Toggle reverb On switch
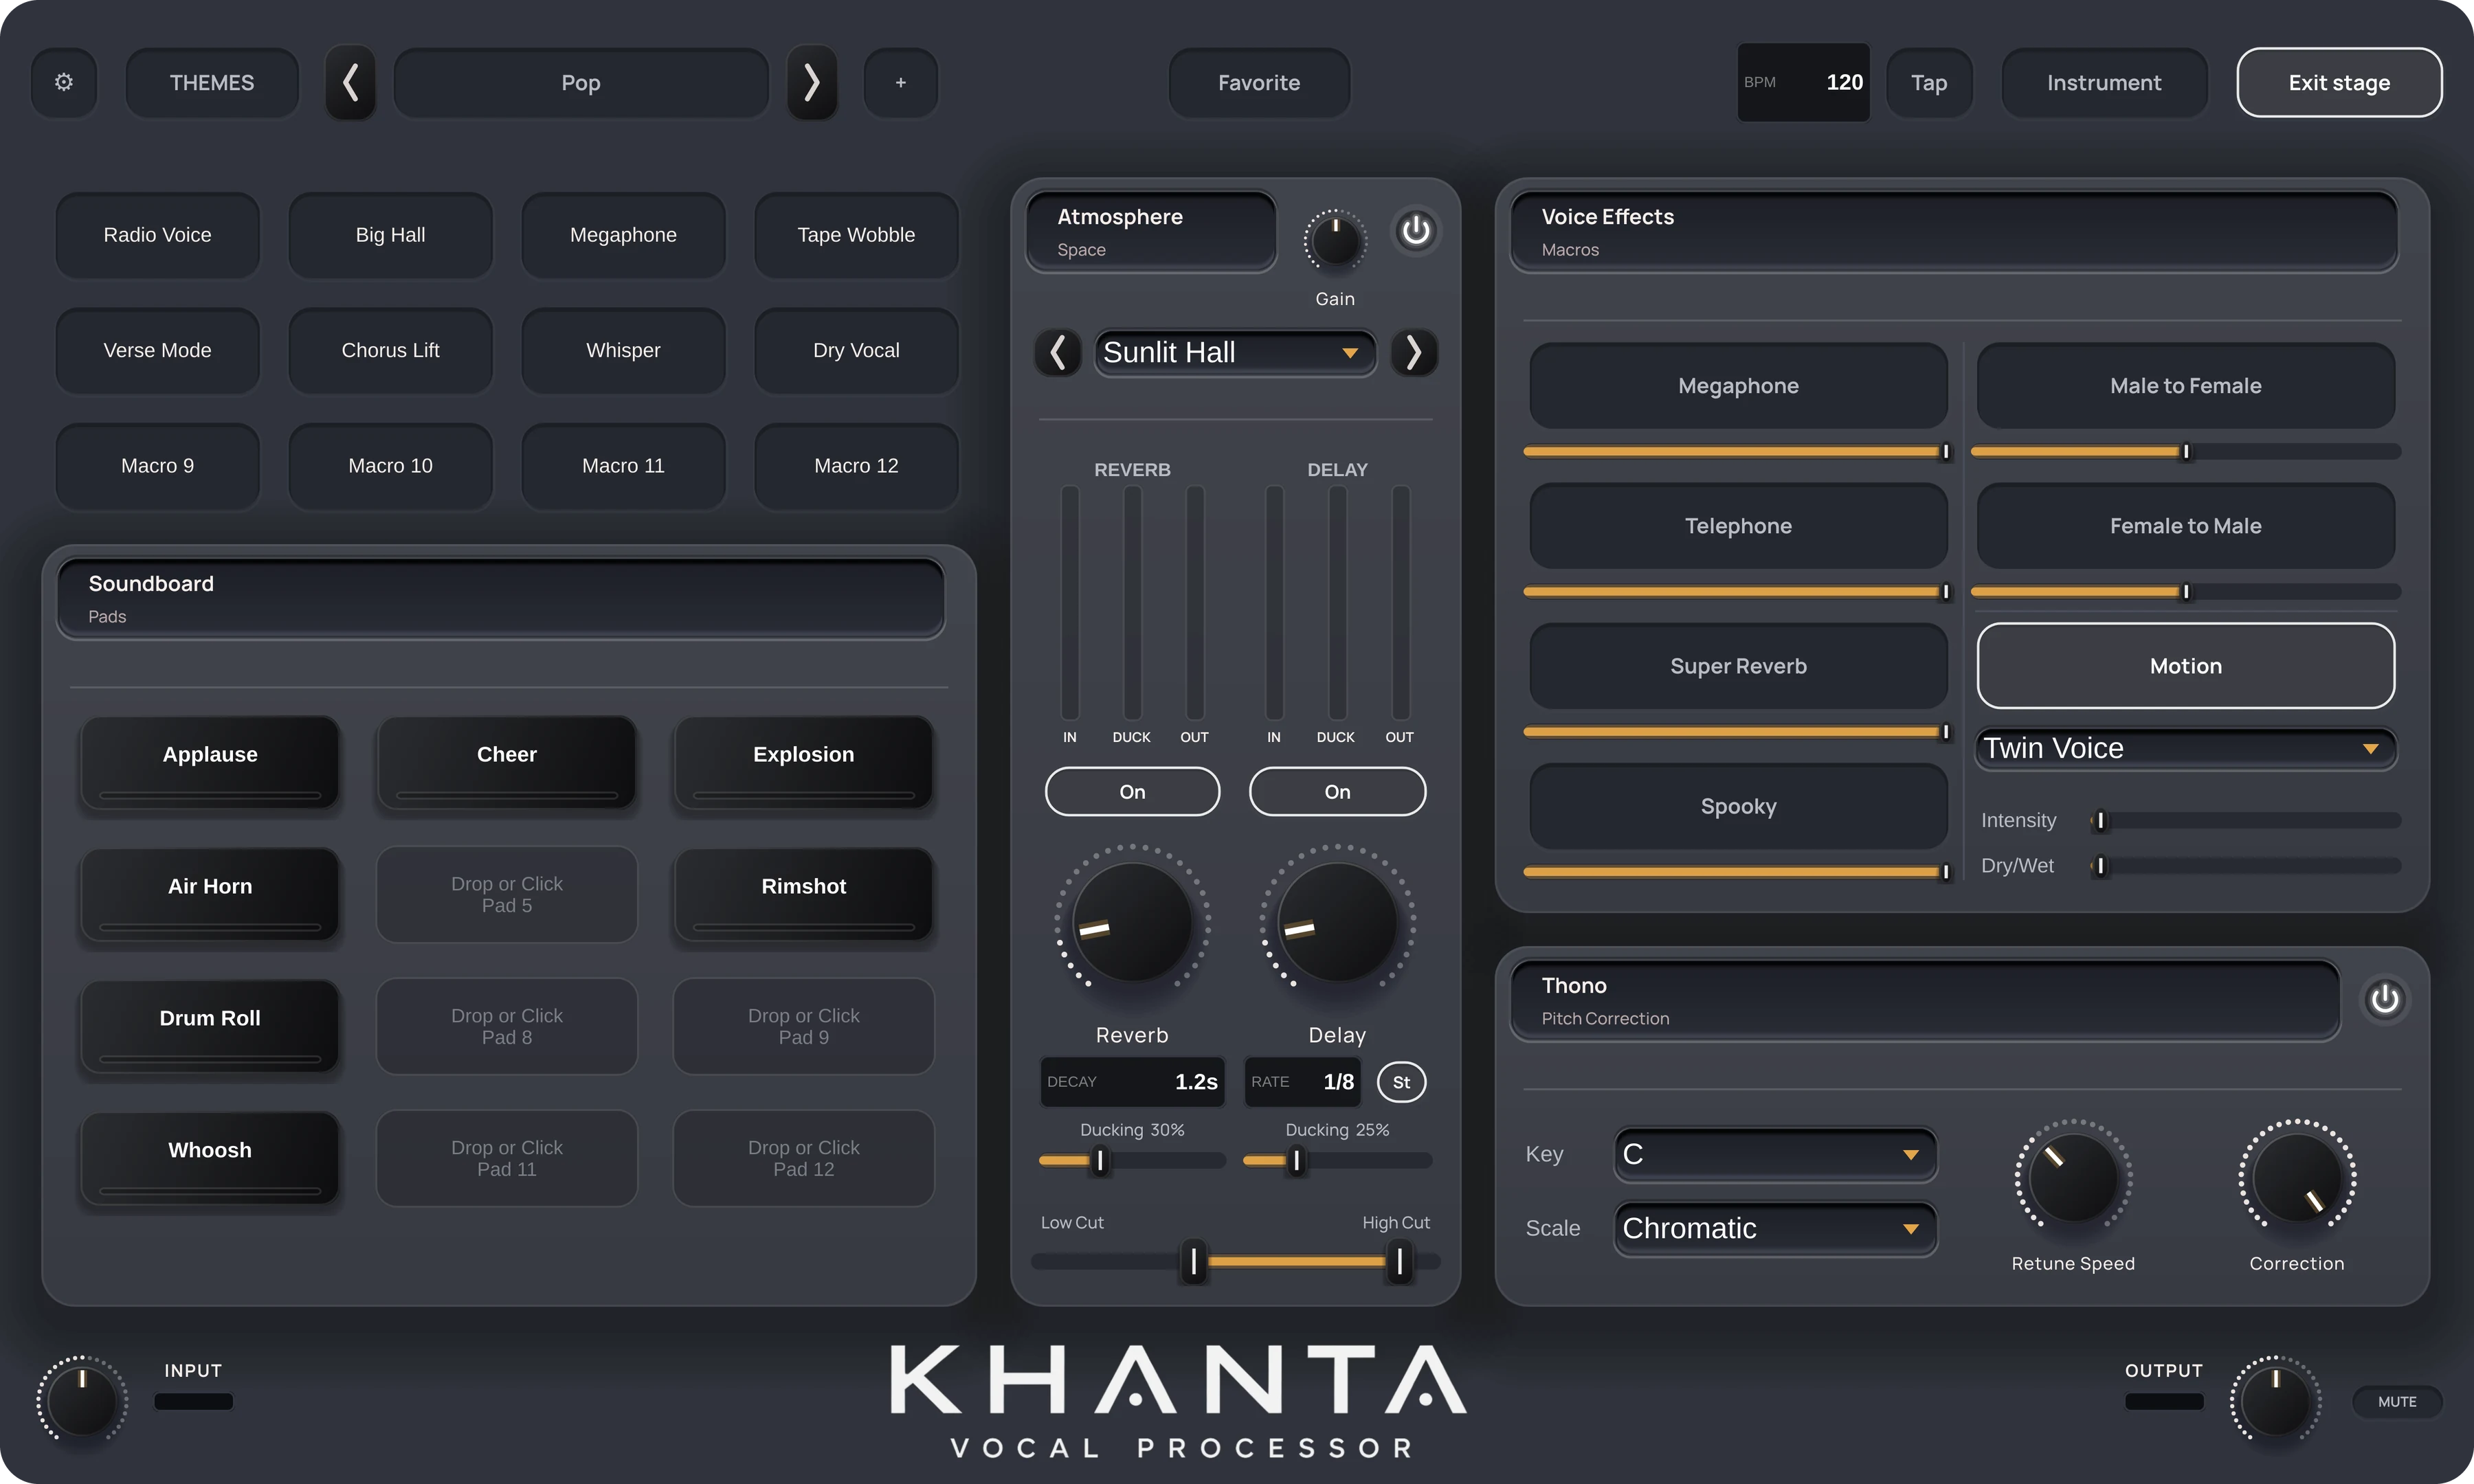This screenshot has width=2474, height=1484. click(x=1132, y=792)
